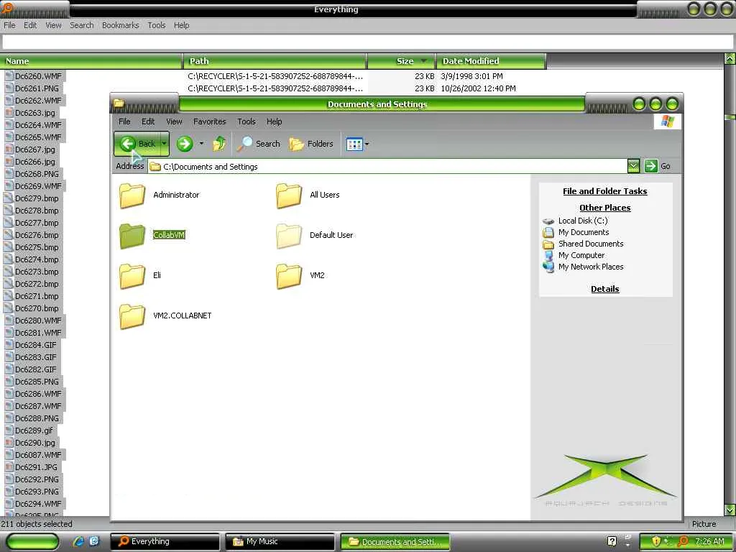Image resolution: width=736 pixels, height=552 pixels.
Task: Select Dc6260.WMF in Everything list
Action: click(x=38, y=76)
